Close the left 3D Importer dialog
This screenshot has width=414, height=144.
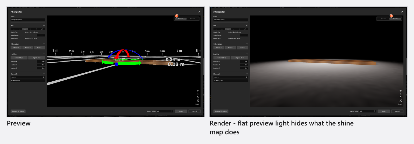(x=199, y=12)
